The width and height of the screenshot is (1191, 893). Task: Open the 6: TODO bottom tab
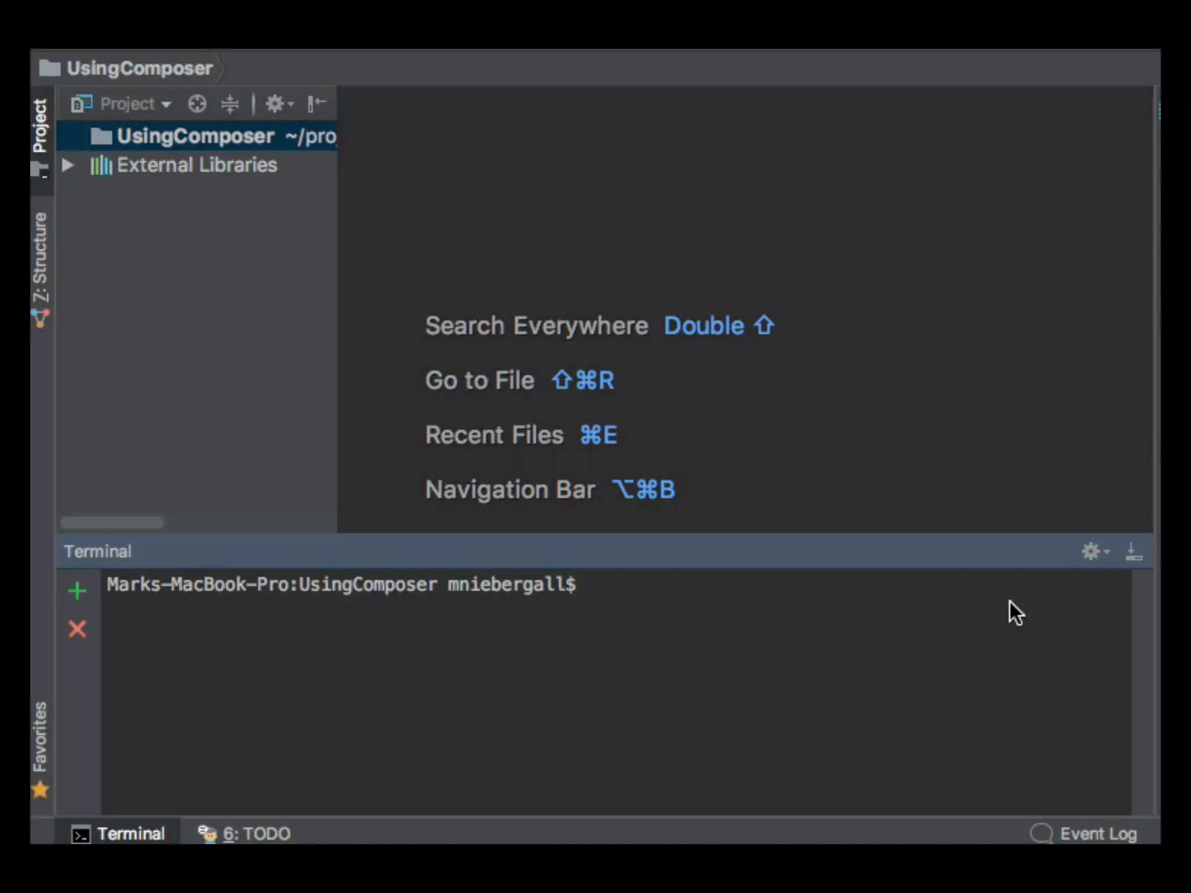(244, 834)
